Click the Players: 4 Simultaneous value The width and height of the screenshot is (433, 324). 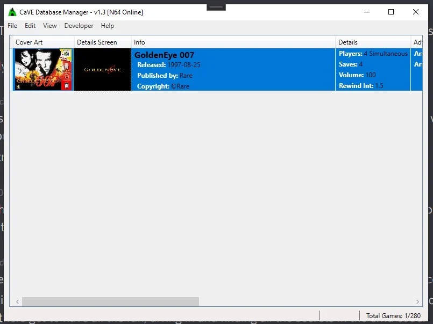point(373,54)
